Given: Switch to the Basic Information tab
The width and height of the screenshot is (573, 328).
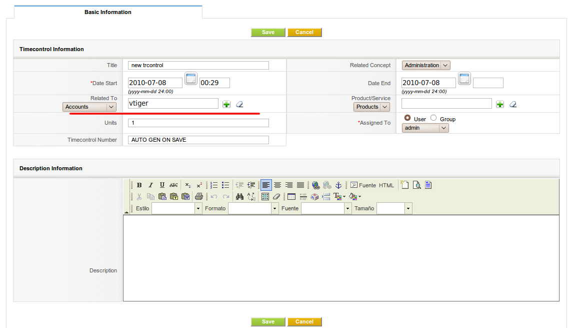Looking at the screenshot, I should pos(108,12).
